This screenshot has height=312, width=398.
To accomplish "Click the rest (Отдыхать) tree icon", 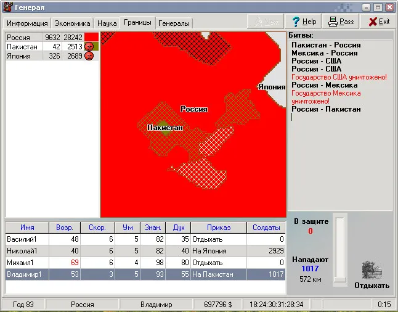I will point(372,269).
